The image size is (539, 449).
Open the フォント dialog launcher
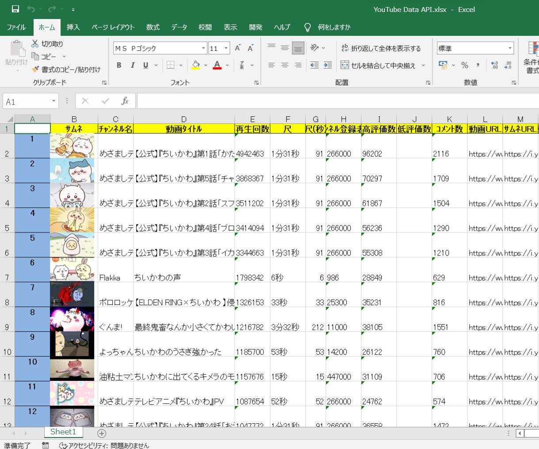point(256,83)
